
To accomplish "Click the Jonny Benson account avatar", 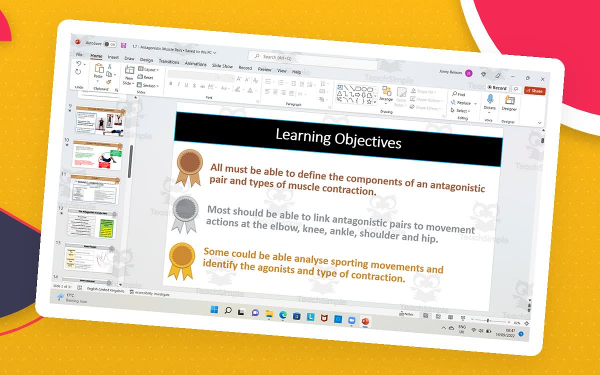I will 468,73.
